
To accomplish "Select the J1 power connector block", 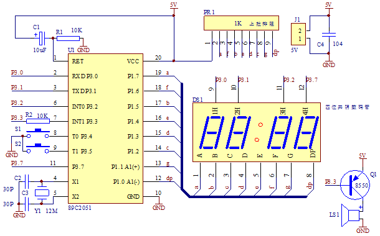I will point(298,34).
